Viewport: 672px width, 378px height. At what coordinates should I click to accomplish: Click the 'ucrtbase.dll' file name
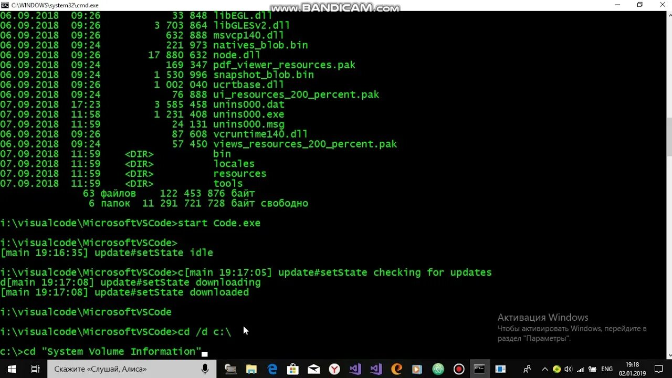(x=248, y=85)
